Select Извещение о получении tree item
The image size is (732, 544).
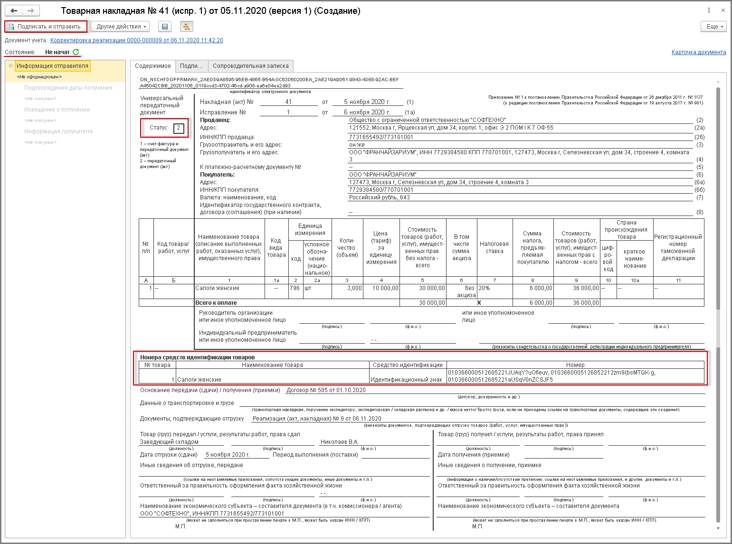point(57,110)
